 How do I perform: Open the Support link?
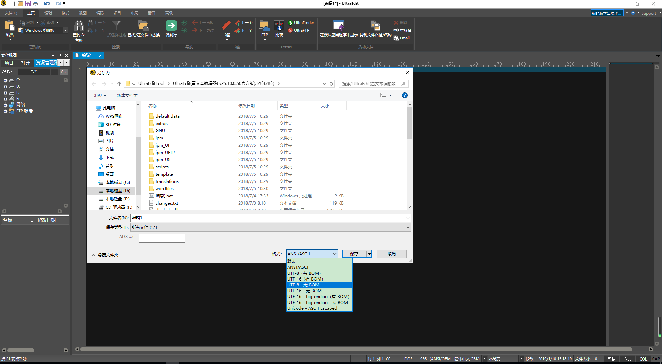coord(649,13)
